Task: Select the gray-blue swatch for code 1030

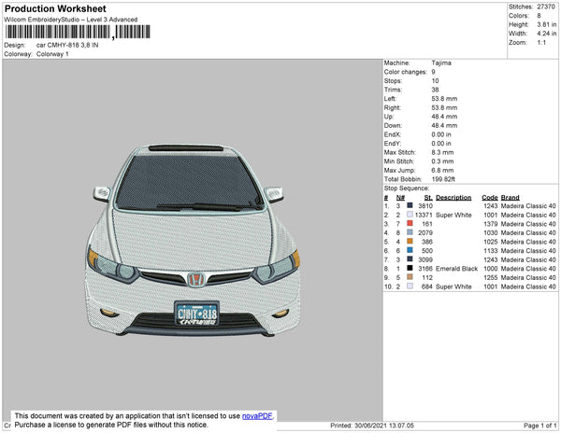Action: click(410, 232)
